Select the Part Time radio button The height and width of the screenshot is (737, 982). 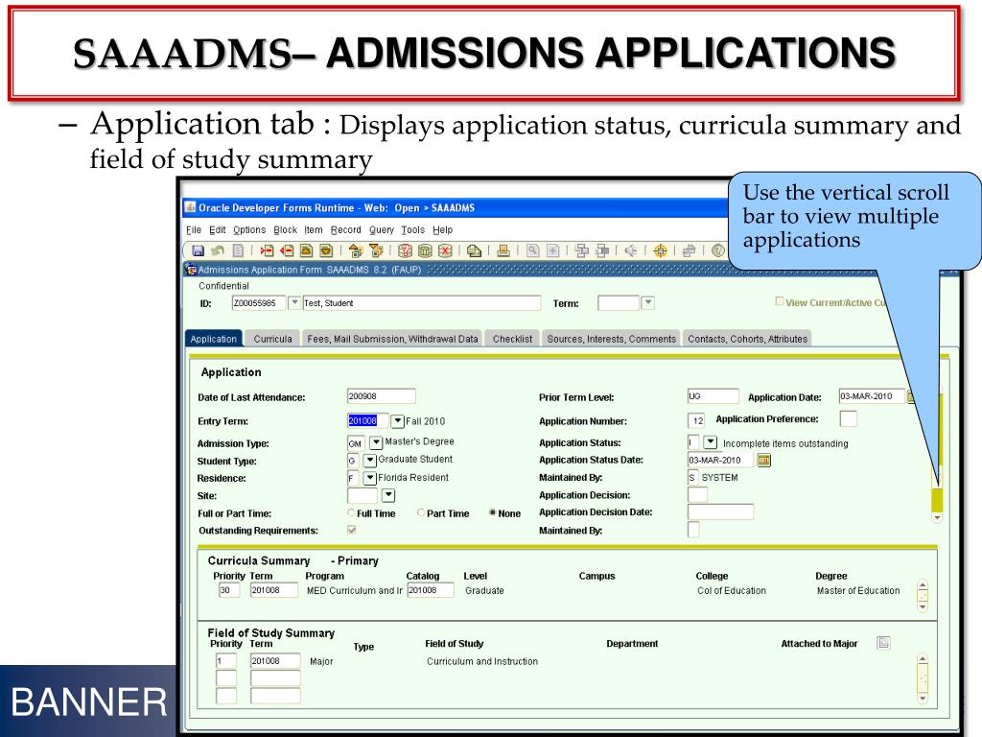[421, 512]
